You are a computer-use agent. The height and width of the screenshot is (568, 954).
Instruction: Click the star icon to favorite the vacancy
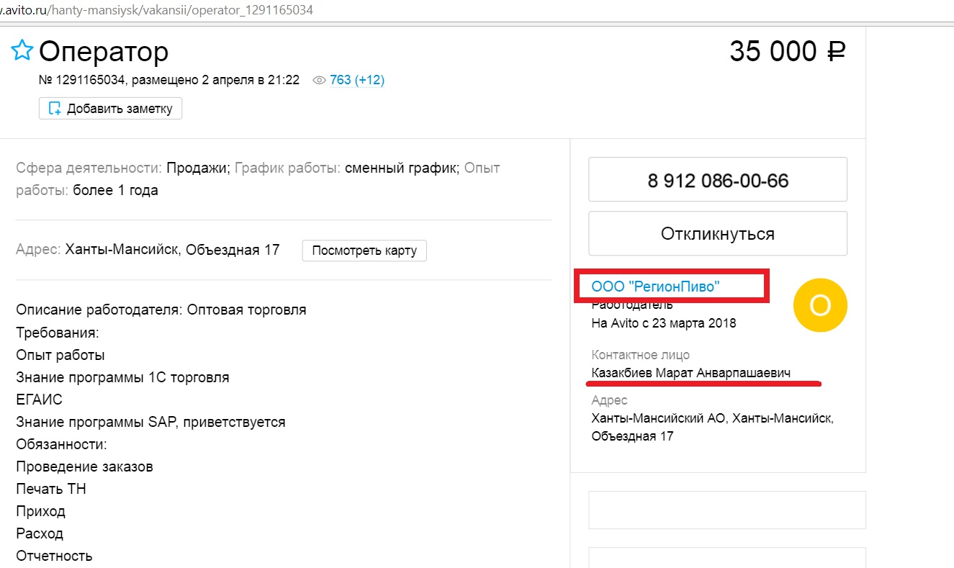[x=22, y=51]
